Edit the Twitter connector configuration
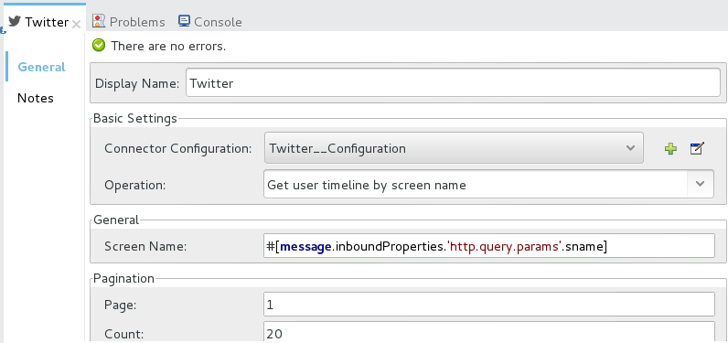Viewport: 728px width, 343px height. pyautogui.click(x=697, y=148)
